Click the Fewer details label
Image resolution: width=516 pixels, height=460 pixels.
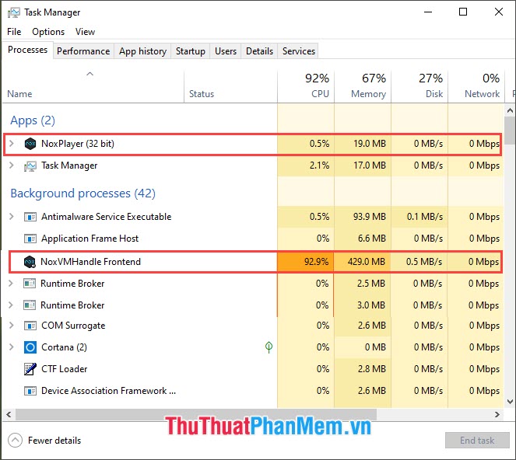click(x=54, y=441)
